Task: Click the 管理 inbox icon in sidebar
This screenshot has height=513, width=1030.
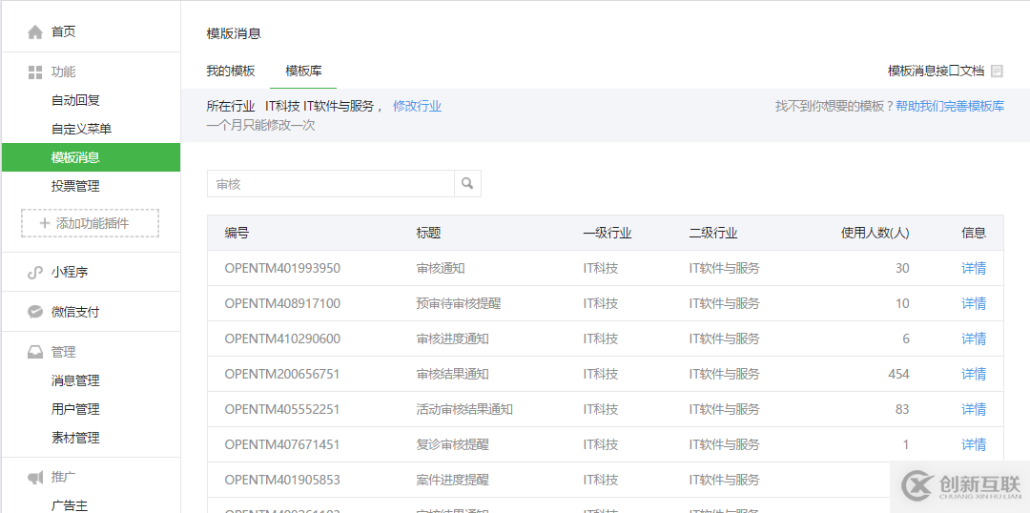Action: (35, 353)
